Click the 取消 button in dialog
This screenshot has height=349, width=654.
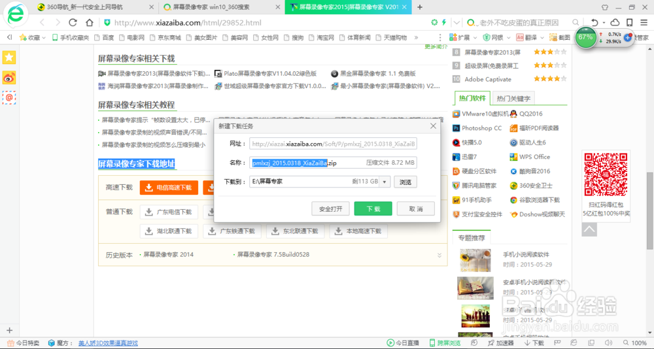tap(416, 209)
